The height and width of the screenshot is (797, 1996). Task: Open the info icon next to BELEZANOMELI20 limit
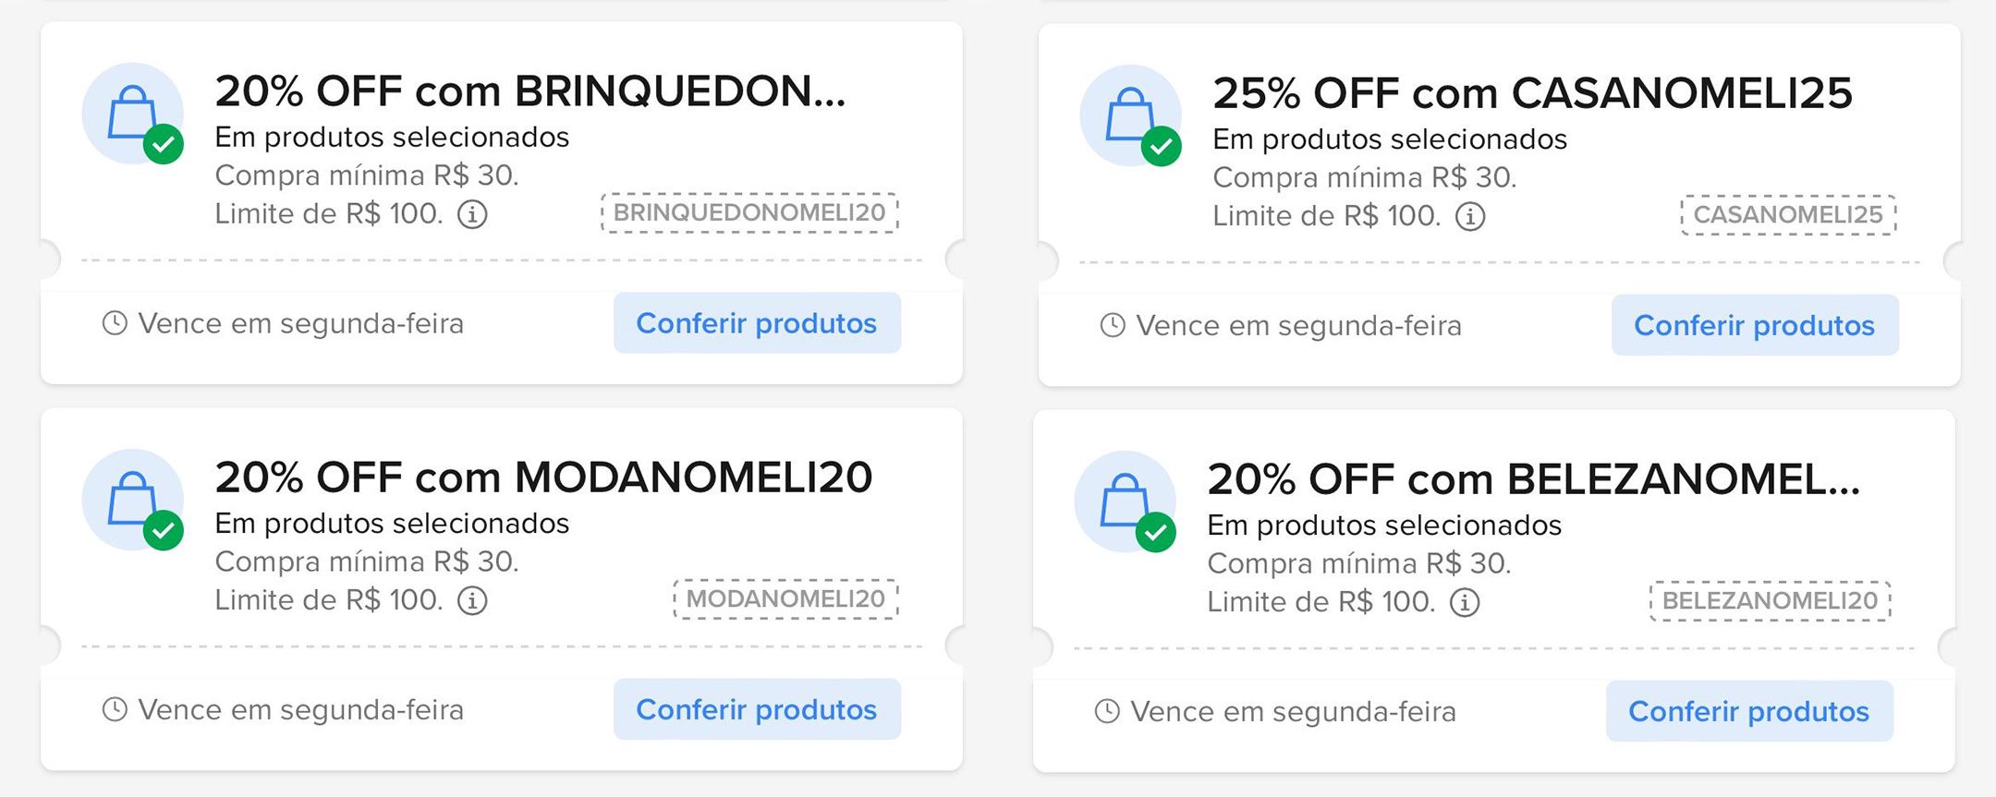[x=1466, y=602]
